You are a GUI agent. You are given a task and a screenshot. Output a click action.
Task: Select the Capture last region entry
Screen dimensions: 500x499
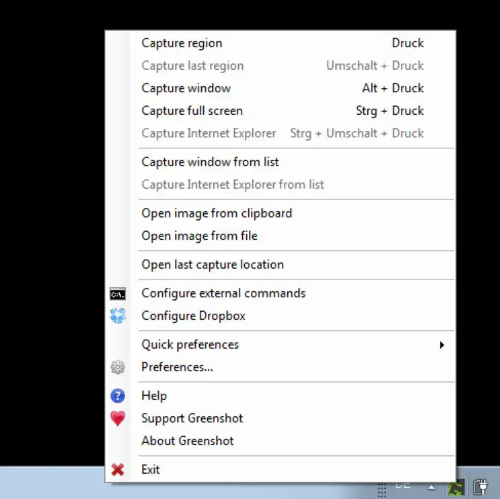pyautogui.click(x=280, y=66)
